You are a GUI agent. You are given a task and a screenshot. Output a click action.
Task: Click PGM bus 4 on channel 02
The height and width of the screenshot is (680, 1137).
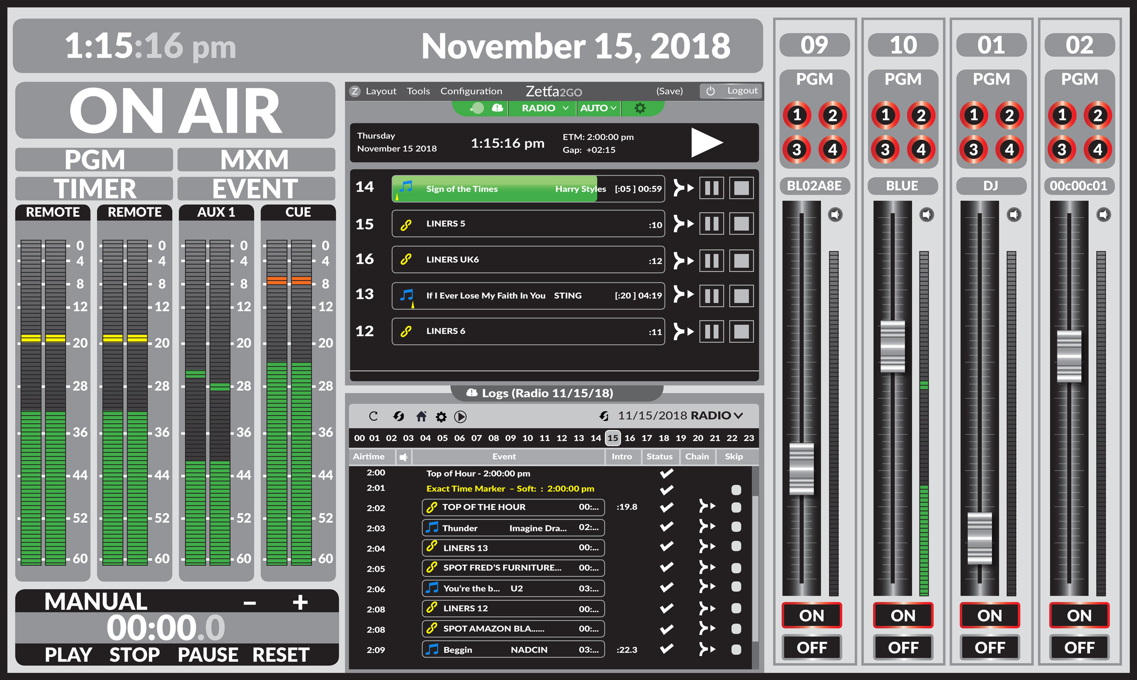pos(1097,149)
